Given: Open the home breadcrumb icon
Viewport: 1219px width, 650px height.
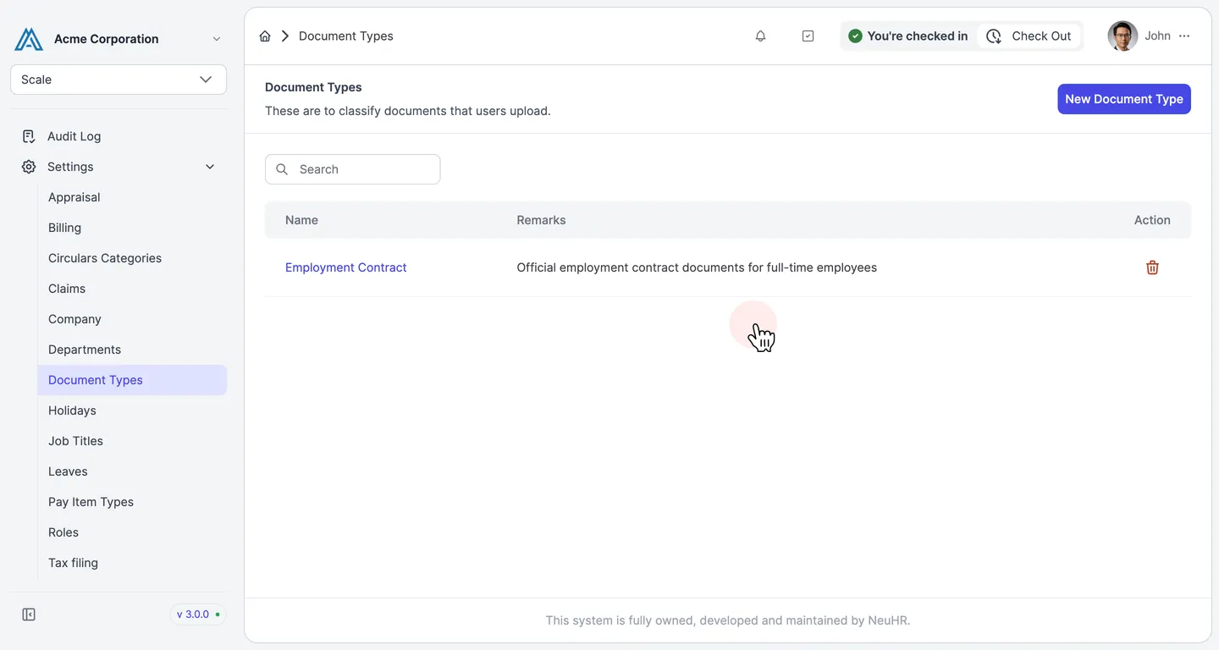Looking at the screenshot, I should tap(265, 36).
